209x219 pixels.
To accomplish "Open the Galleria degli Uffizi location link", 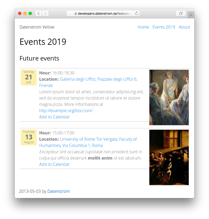I will point(88,82).
